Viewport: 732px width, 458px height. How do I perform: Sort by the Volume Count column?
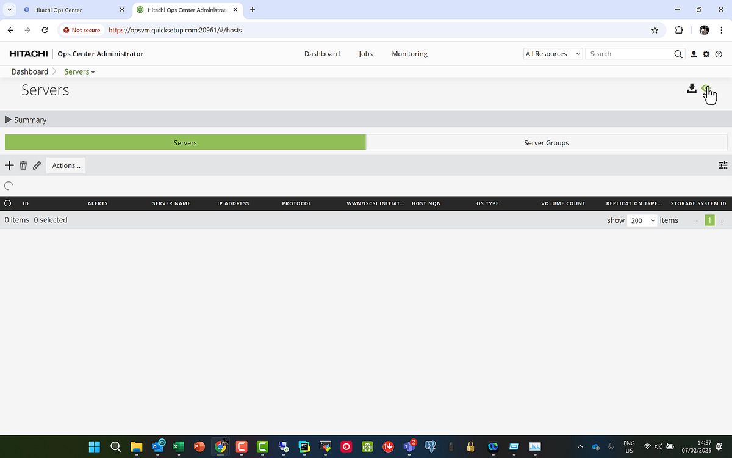[x=563, y=203]
